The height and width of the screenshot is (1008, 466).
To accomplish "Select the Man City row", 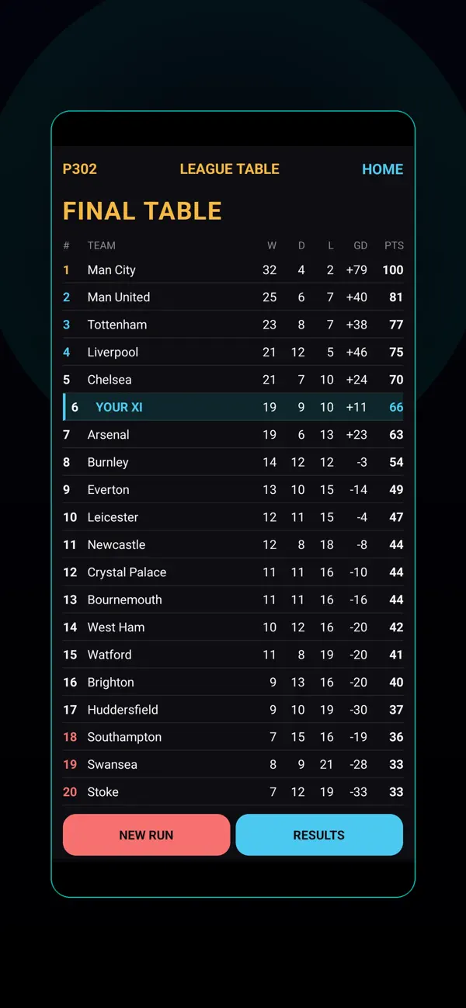I will click(x=233, y=270).
